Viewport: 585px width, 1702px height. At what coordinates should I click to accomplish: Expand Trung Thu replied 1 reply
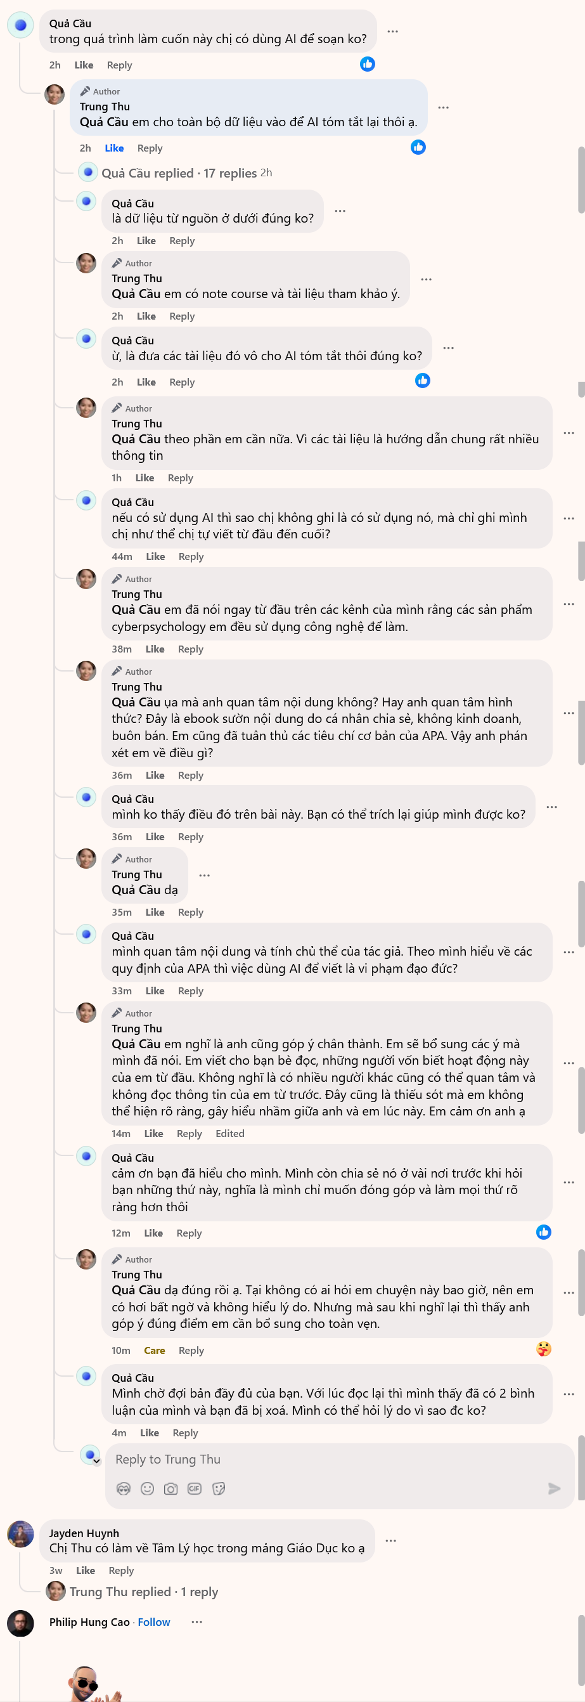click(143, 1592)
